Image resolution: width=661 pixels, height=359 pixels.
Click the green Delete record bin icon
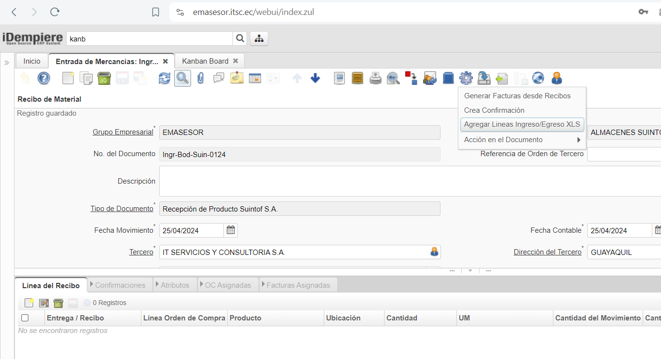[104, 78]
